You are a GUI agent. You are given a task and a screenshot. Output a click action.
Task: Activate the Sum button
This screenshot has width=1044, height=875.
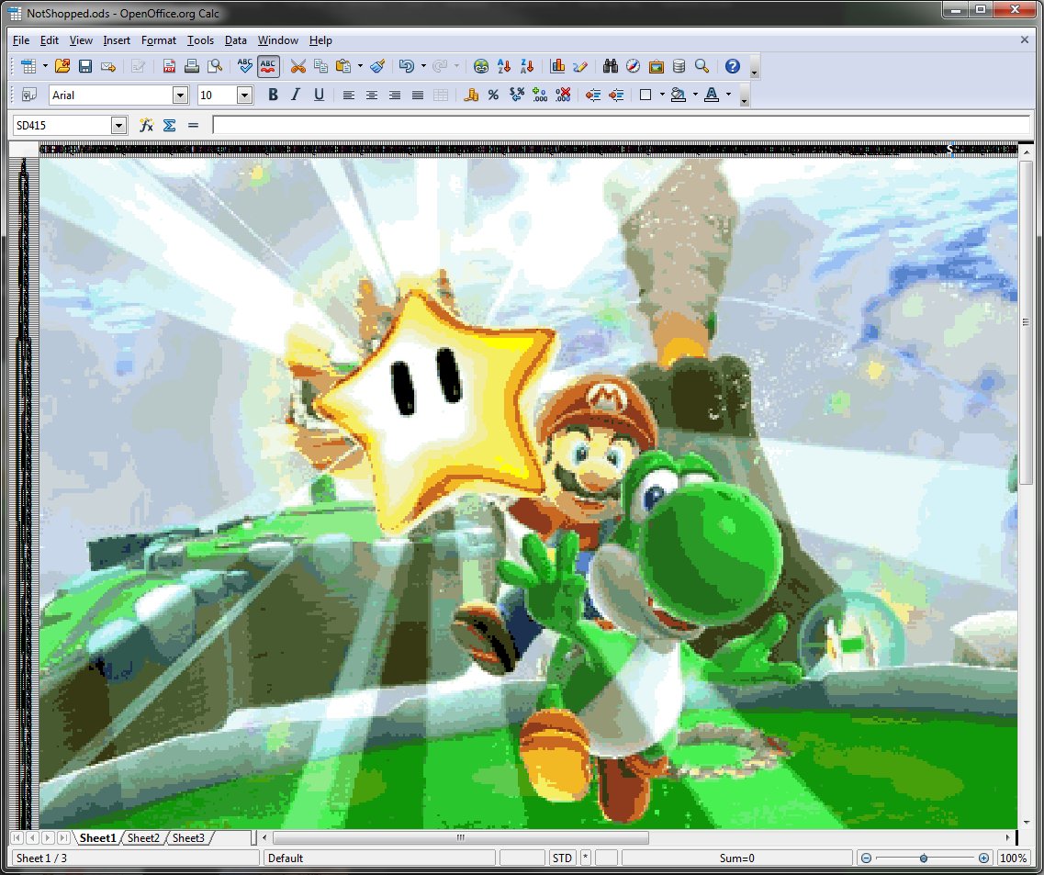169,125
